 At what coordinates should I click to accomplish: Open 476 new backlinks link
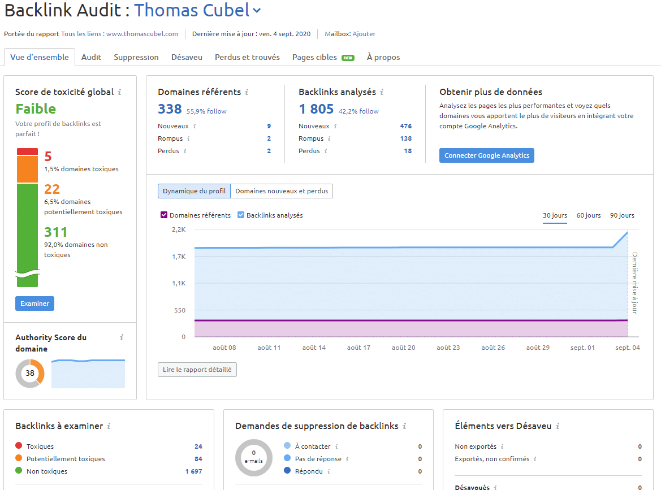click(x=406, y=126)
